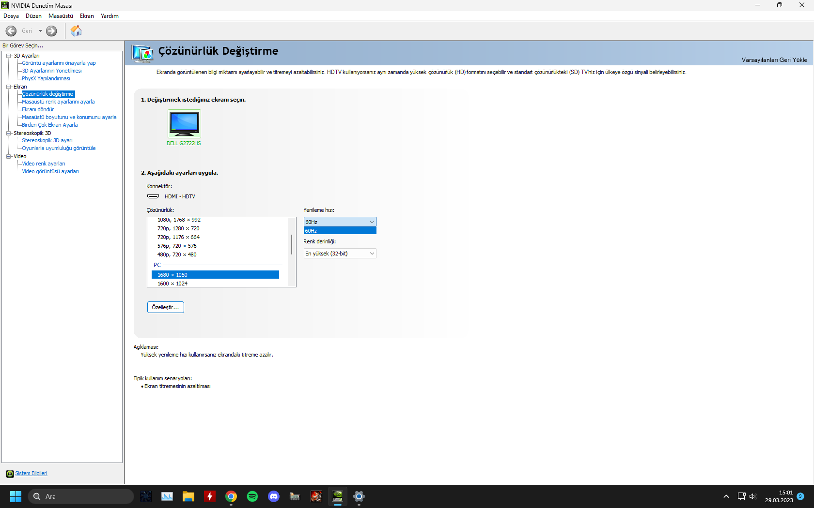Open Stereoskopik 3D ayarı

point(47,140)
